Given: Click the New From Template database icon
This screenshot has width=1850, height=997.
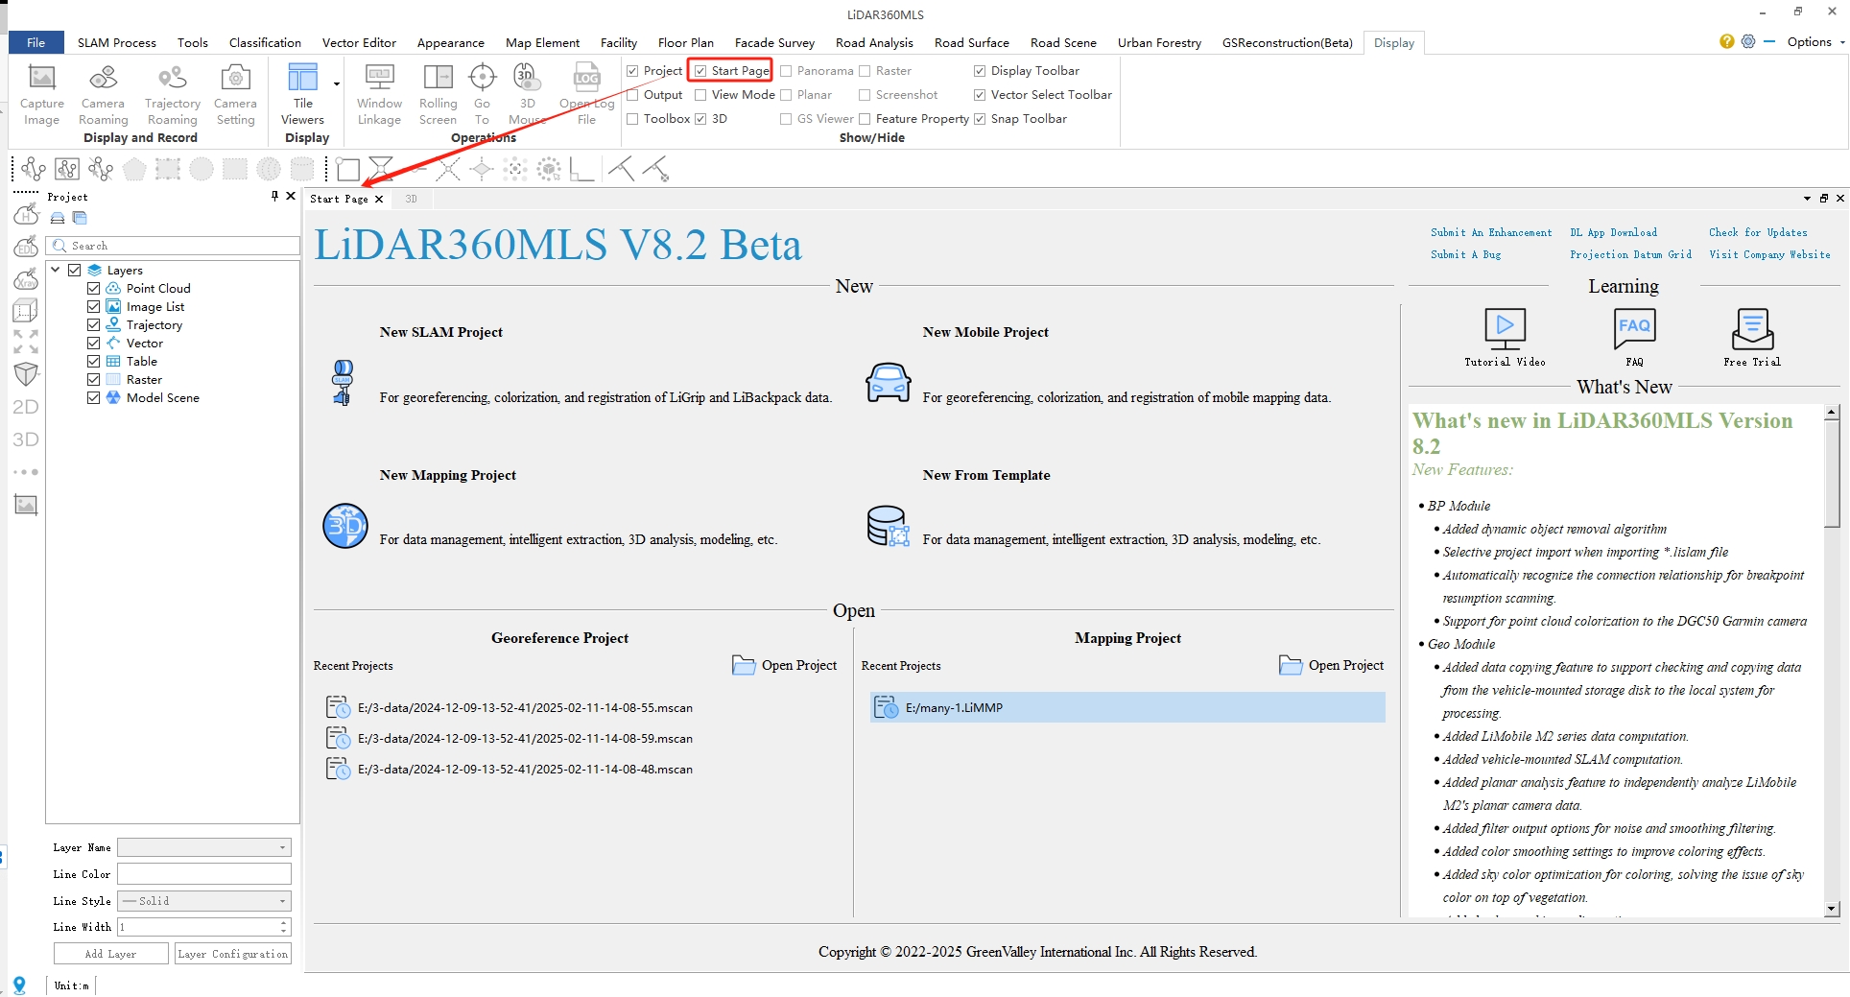Looking at the screenshot, I should point(888,526).
